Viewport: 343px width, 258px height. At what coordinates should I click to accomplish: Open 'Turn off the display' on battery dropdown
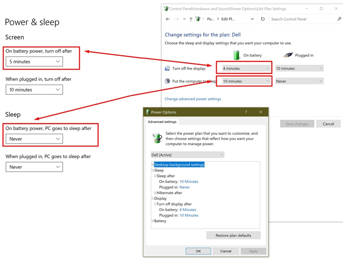244,68
